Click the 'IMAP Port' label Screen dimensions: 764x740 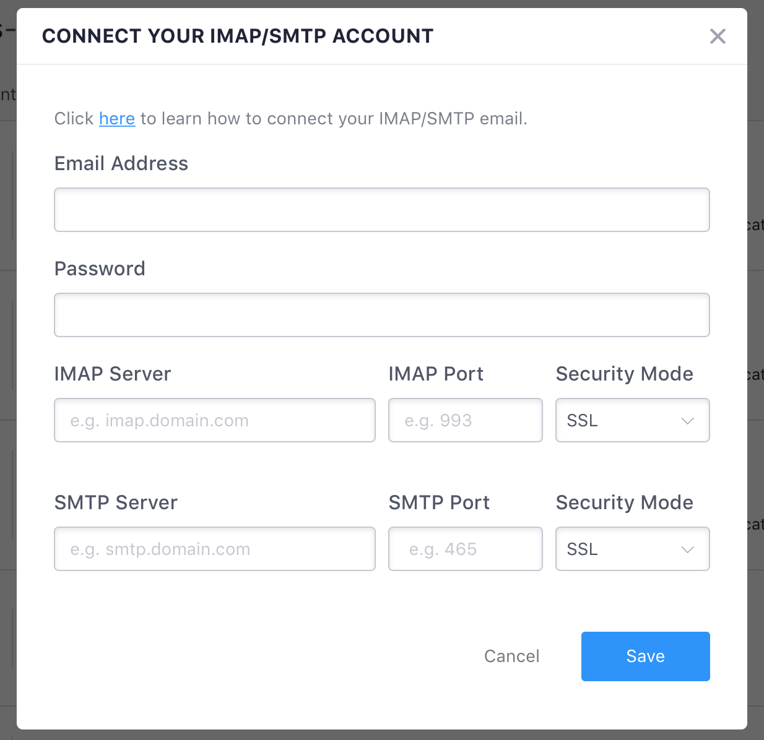pos(436,374)
